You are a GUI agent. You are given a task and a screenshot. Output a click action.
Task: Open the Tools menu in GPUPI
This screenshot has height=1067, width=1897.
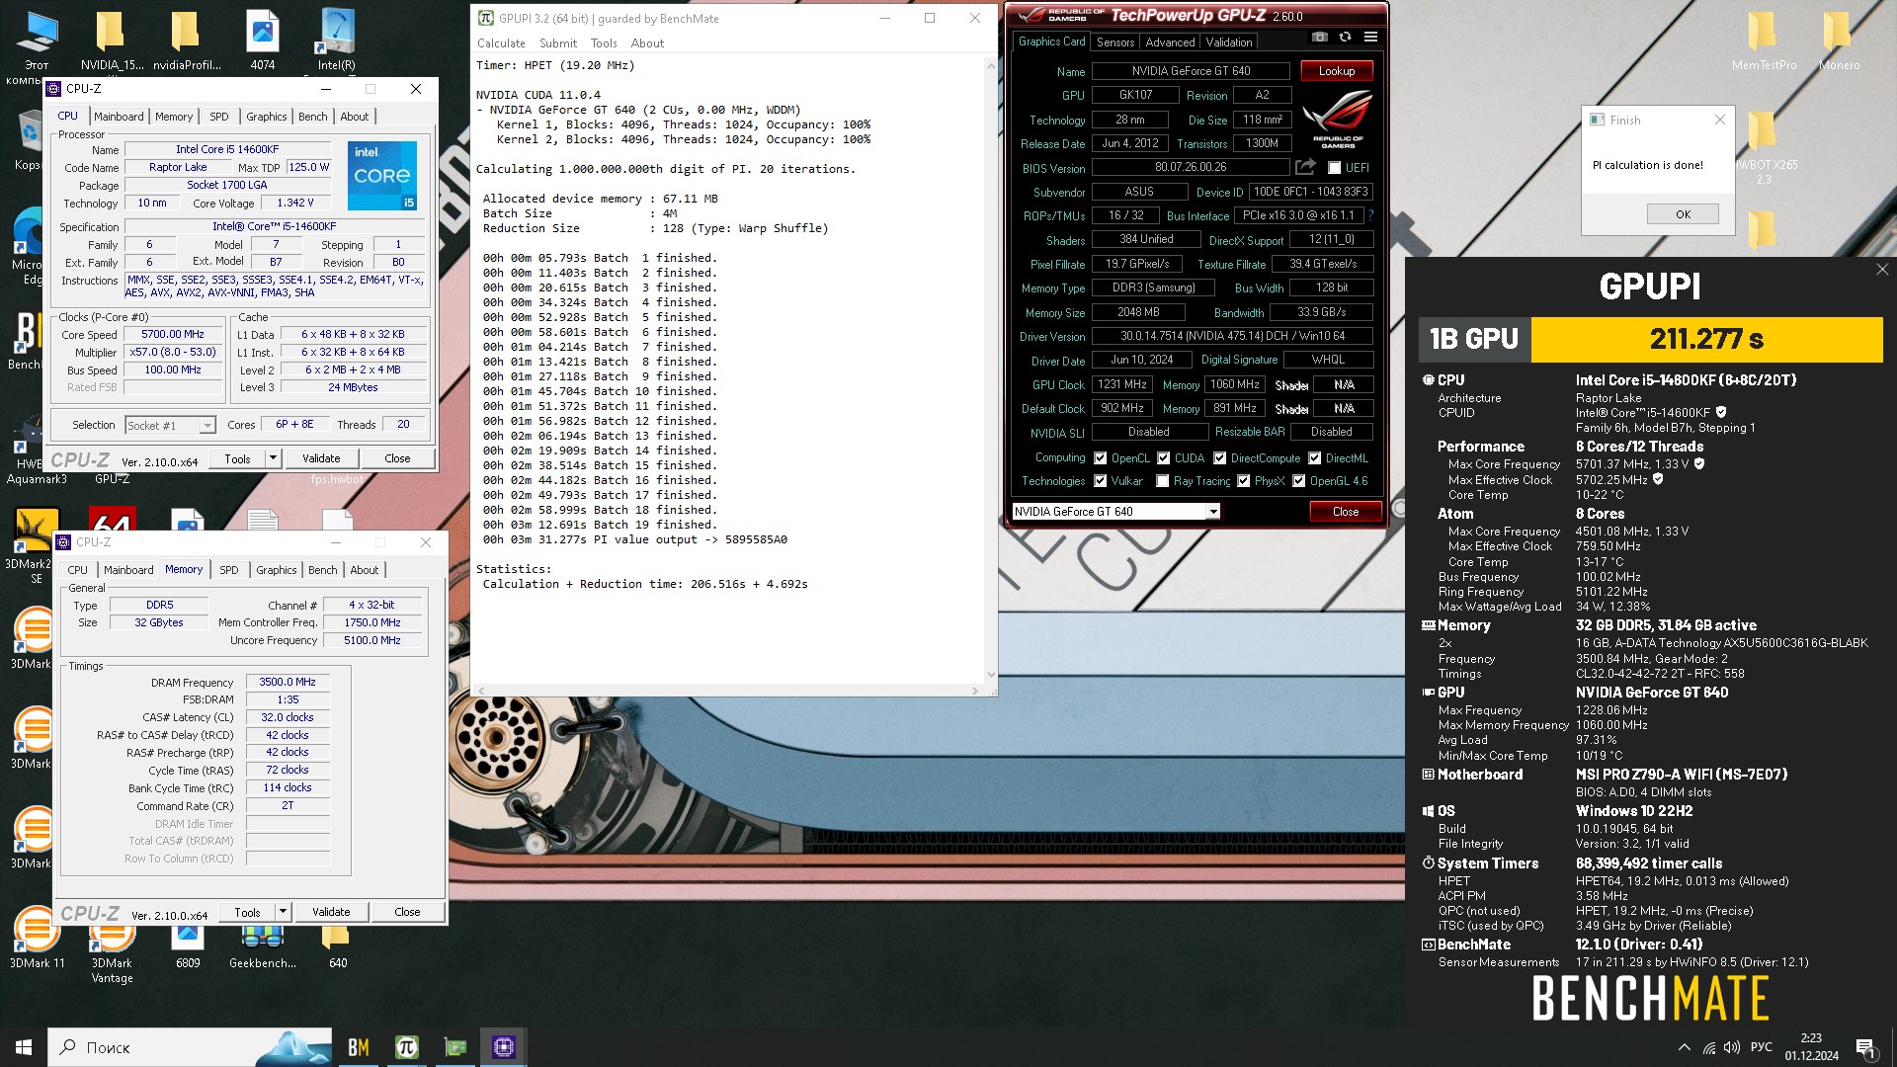click(604, 43)
